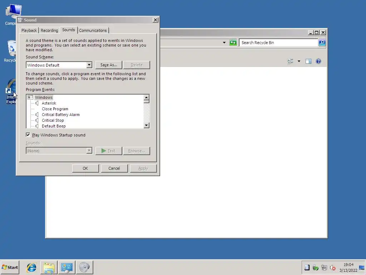Viewport: 366px width, 275px height.
Task: Select the Critical Battery Alarm event
Action: 61,115
